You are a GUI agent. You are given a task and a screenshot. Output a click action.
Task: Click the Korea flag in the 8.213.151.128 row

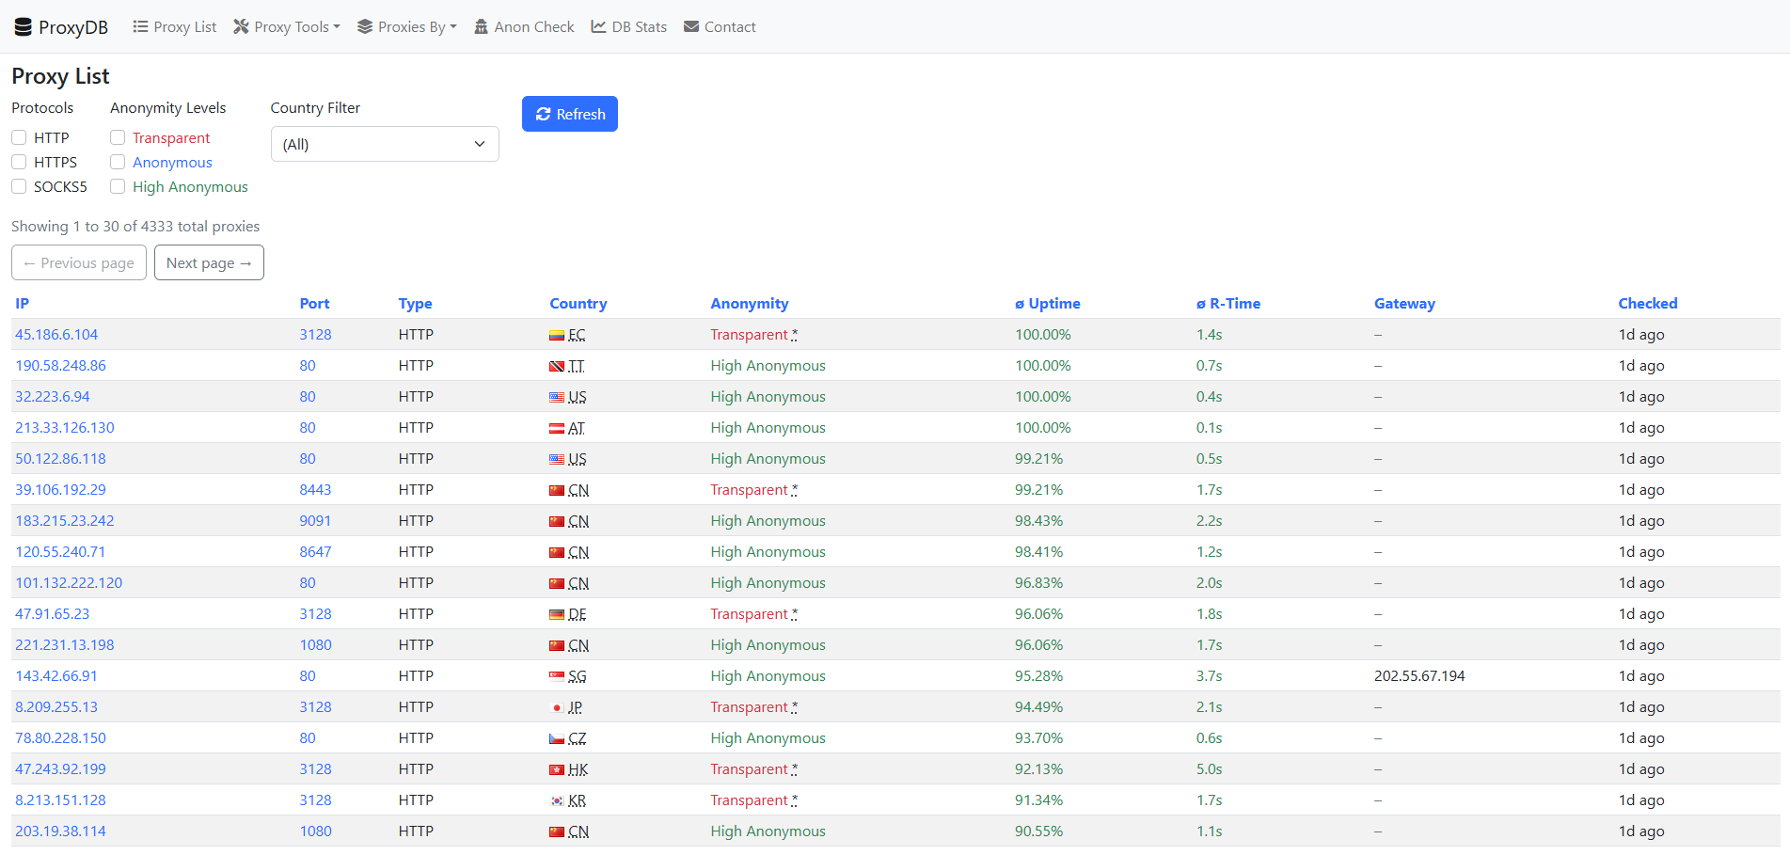[x=557, y=800]
